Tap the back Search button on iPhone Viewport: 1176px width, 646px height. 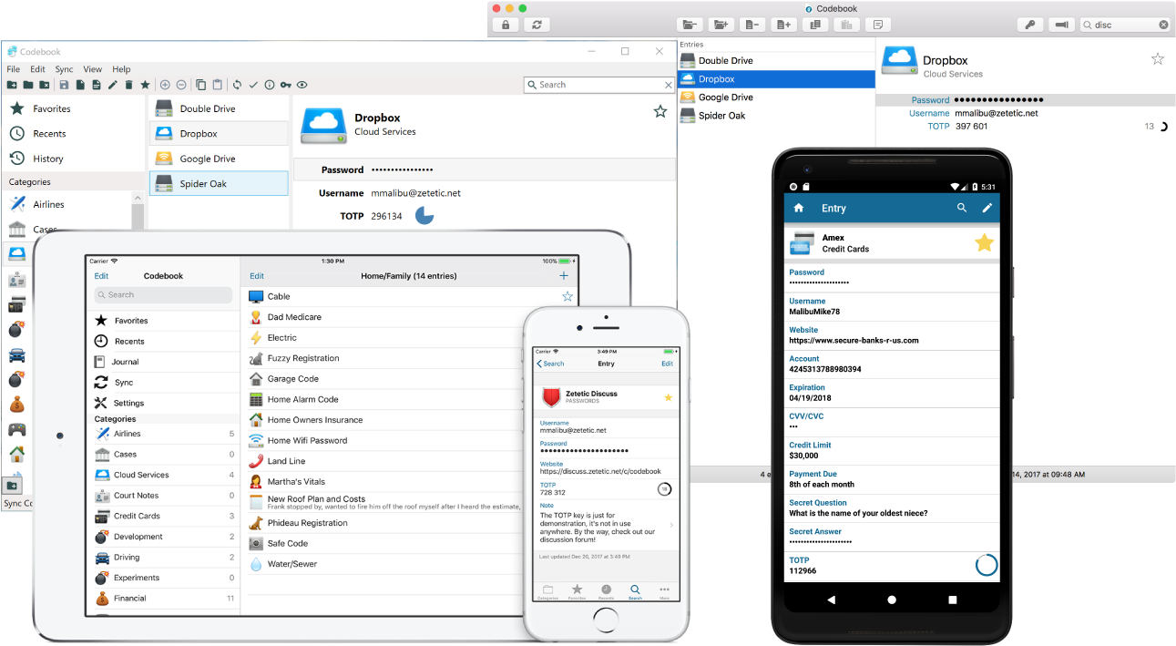pos(551,364)
